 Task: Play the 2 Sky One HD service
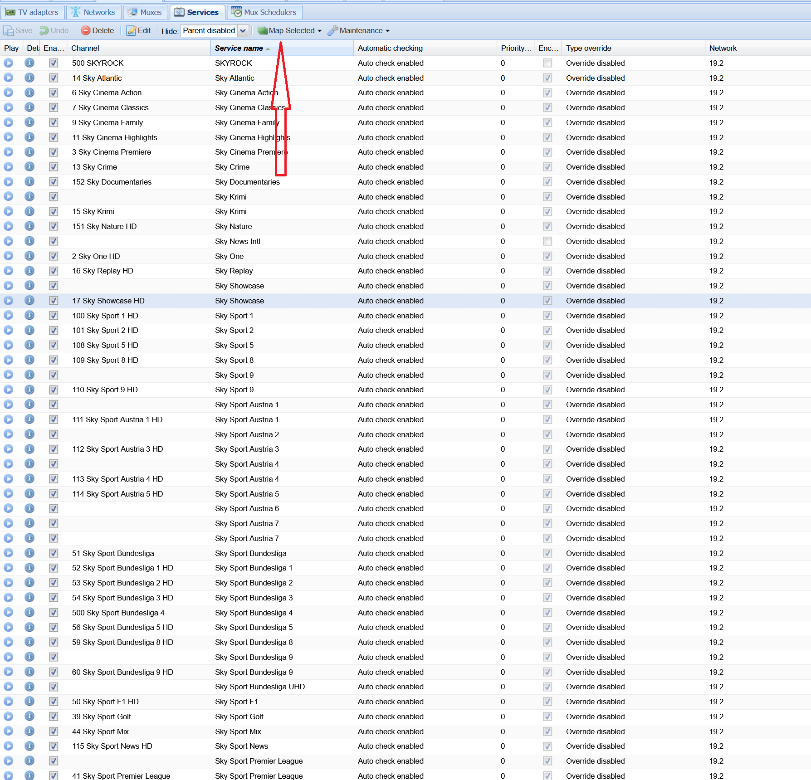(8, 256)
